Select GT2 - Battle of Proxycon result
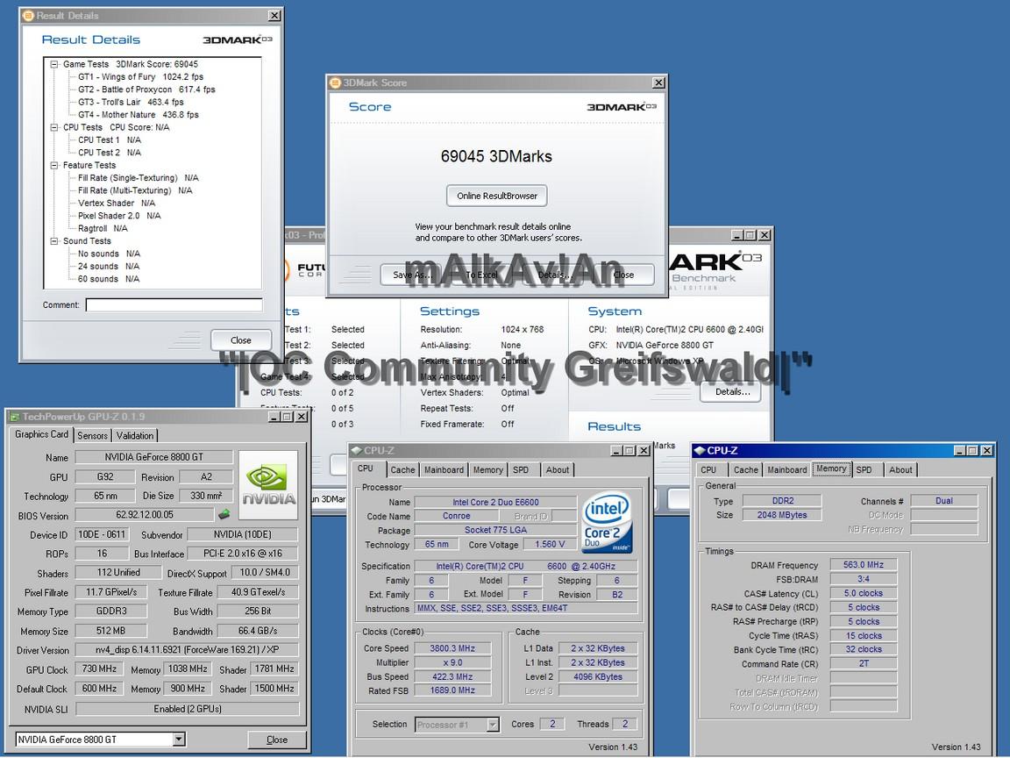1010x758 pixels. pyautogui.click(x=146, y=89)
